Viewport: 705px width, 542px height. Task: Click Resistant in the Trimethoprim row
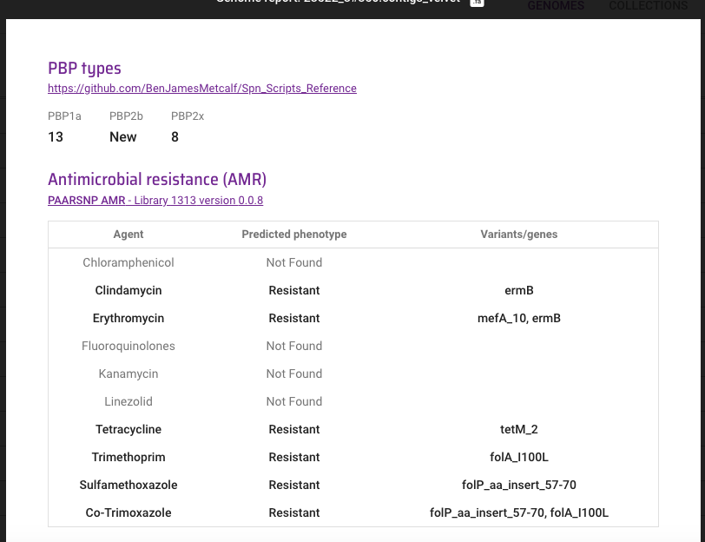[294, 458]
